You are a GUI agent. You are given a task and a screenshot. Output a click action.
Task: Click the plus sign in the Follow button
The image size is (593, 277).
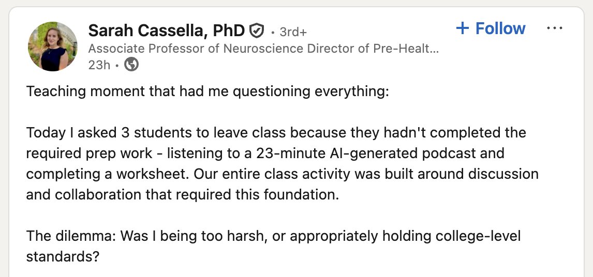(x=462, y=28)
